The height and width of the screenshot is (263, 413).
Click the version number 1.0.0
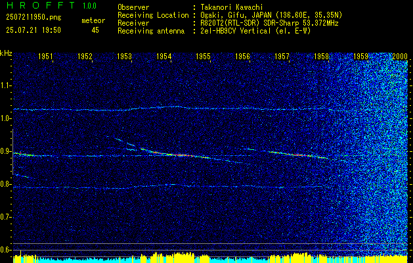click(x=89, y=5)
